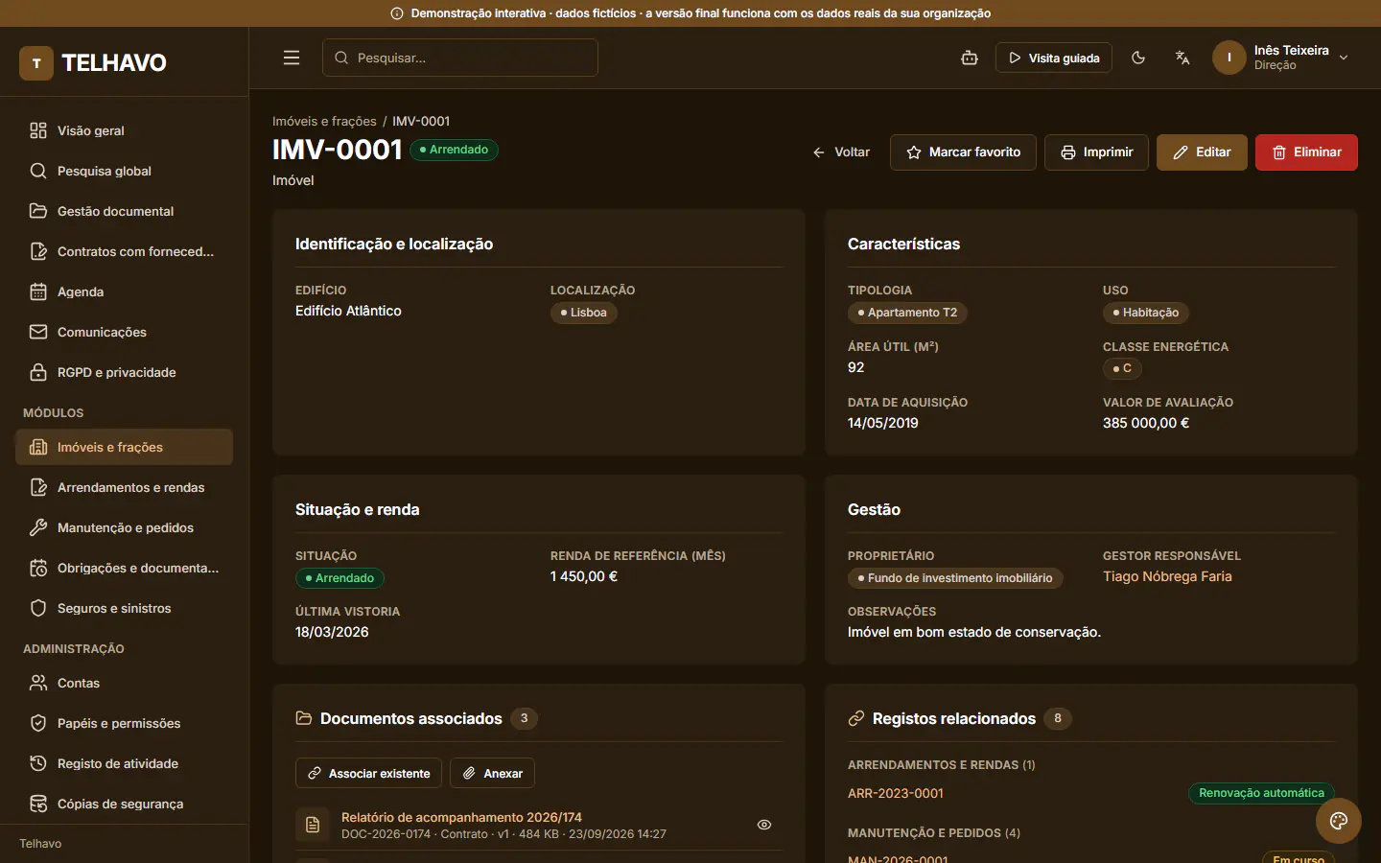Click the Imóveis e frações breadcrumb link
Viewport: 1381px width, 863px height.
[324, 121]
